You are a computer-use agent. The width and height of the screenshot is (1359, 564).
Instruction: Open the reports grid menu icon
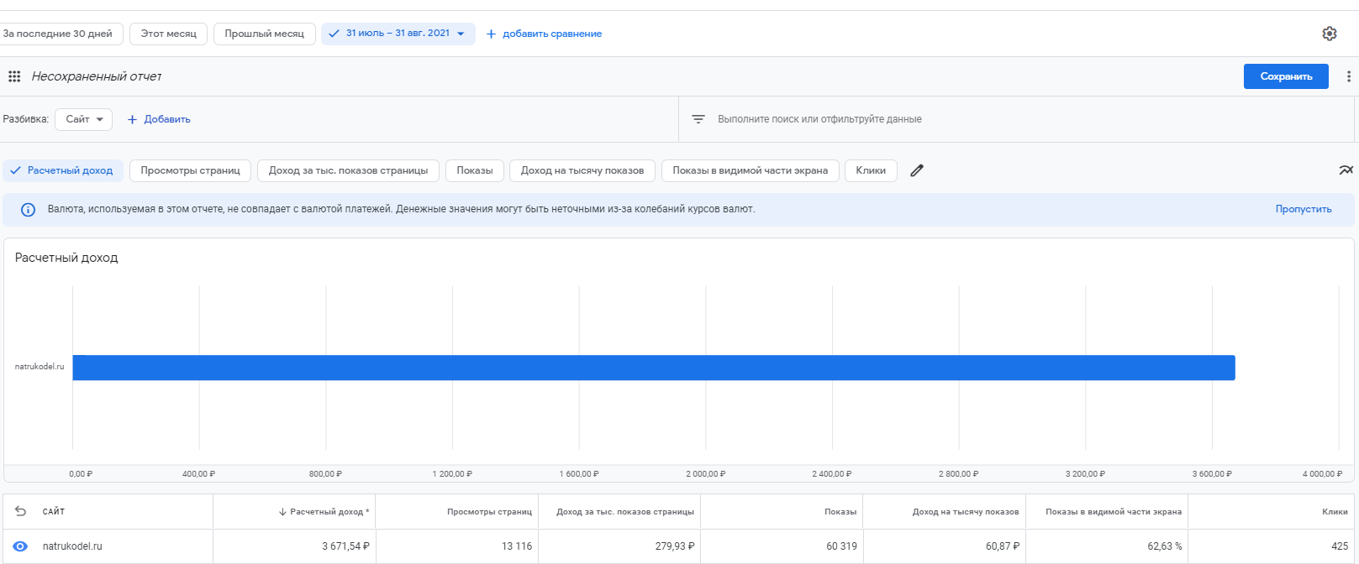coord(14,76)
